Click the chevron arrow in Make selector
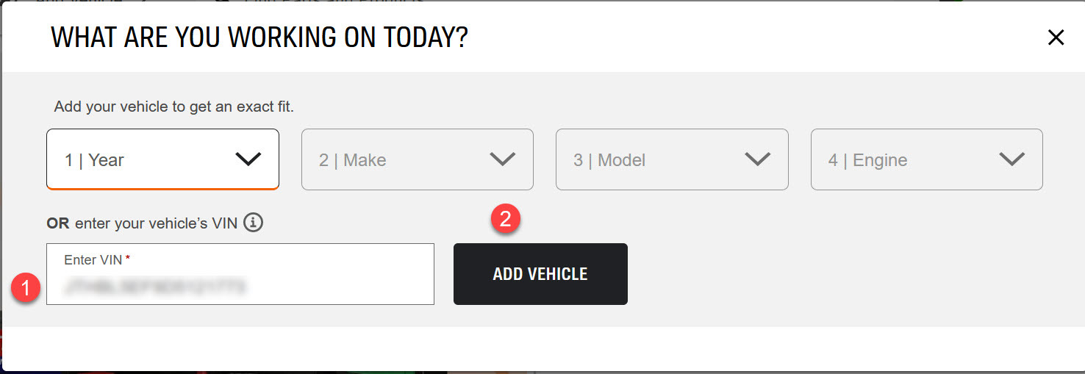1085x374 pixels. click(503, 159)
